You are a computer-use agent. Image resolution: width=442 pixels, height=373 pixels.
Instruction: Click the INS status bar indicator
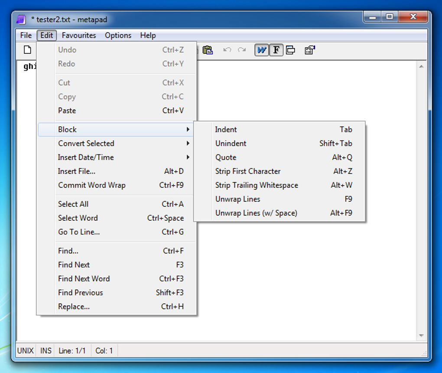[x=45, y=351]
